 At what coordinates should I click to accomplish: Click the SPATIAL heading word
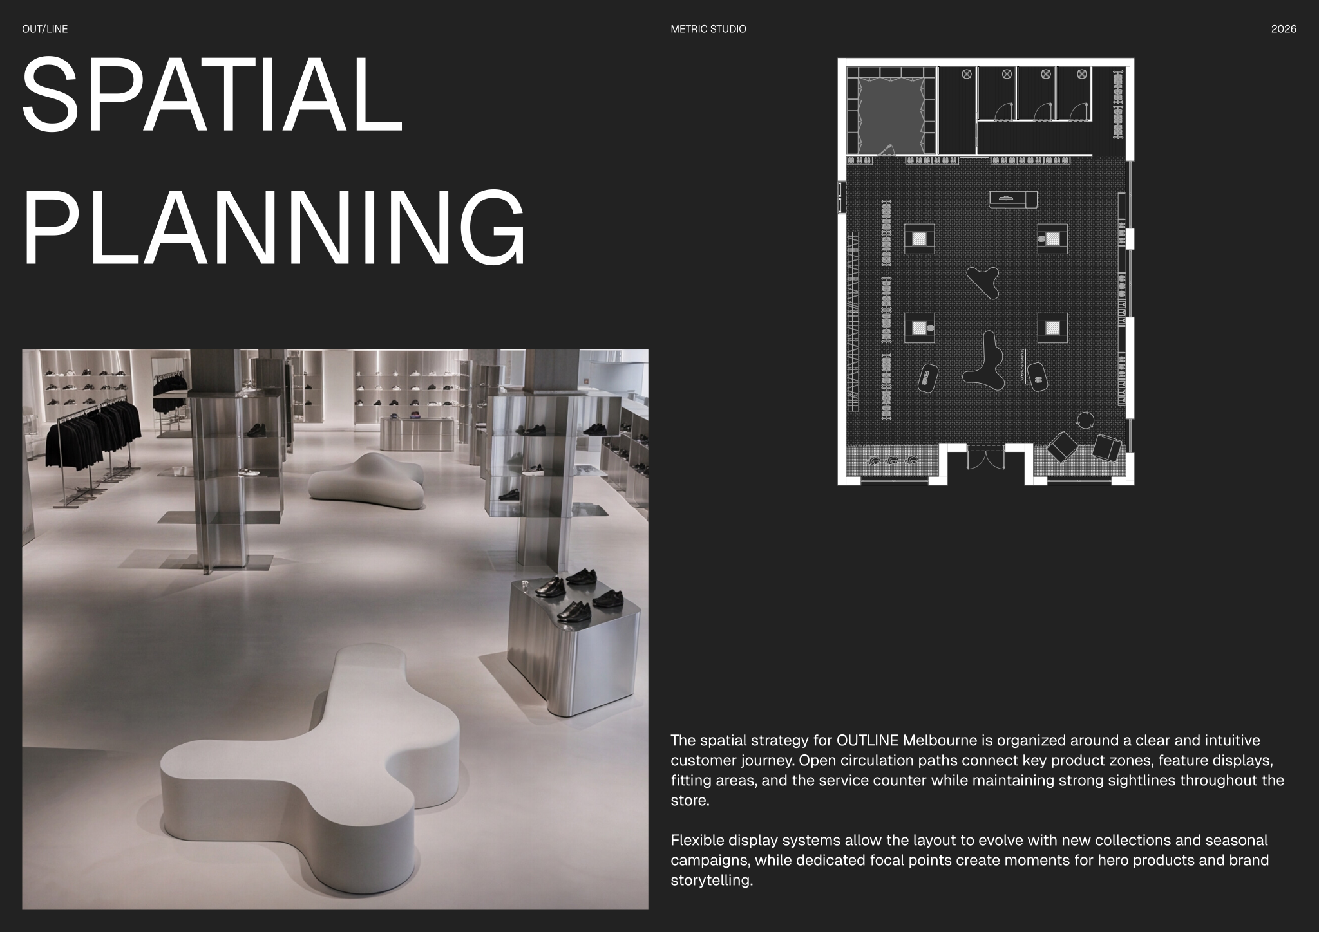point(213,95)
